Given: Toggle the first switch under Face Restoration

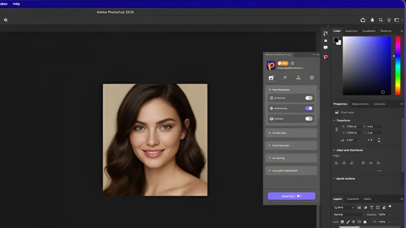Looking at the screenshot, I should (309, 98).
